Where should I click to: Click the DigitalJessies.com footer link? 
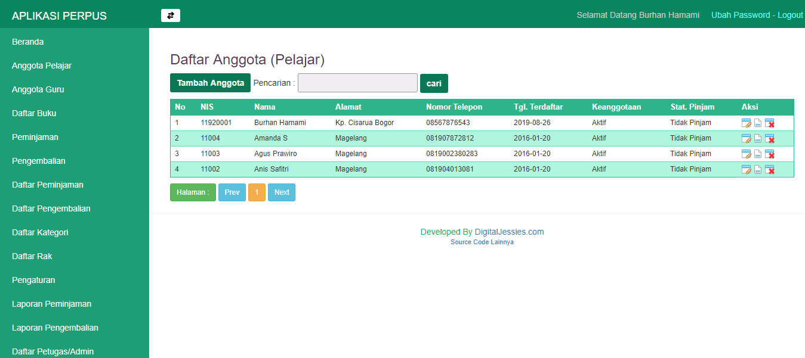tap(510, 232)
